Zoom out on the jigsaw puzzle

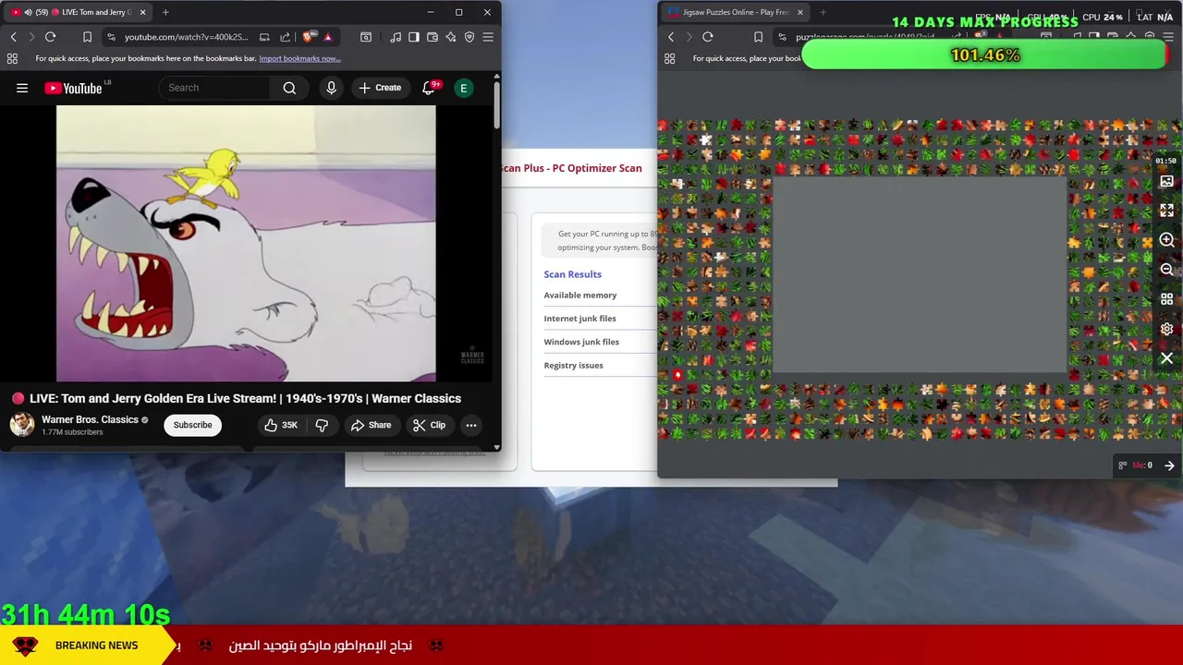[x=1166, y=270]
